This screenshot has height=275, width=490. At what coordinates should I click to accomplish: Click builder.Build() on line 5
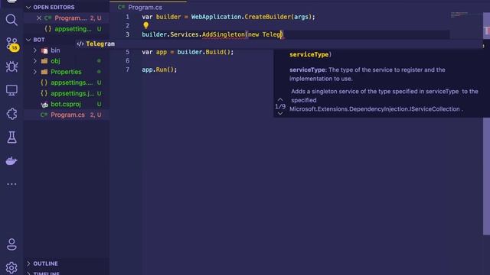click(205, 52)
